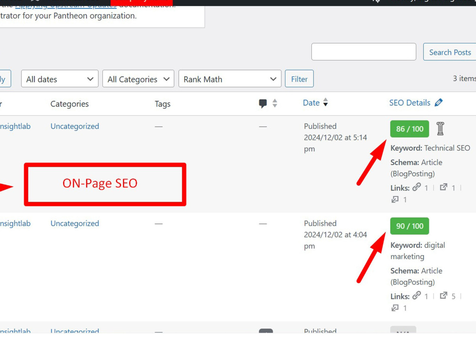The width and height of the screenshot is (476, 357).
Task: Click the Categories column header
Action: [69, 104]
